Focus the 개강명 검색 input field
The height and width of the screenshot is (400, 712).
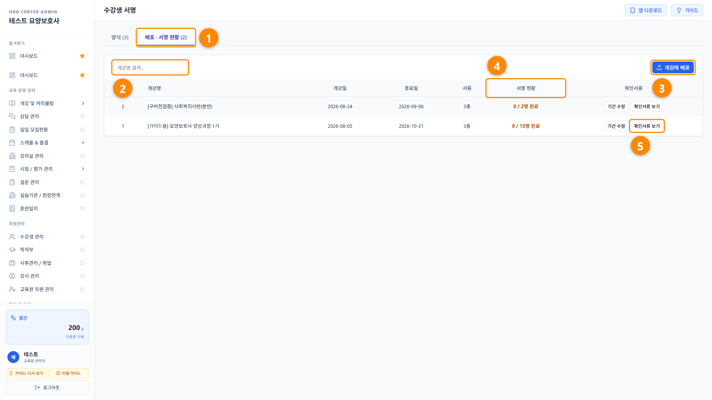click(150, 67)
